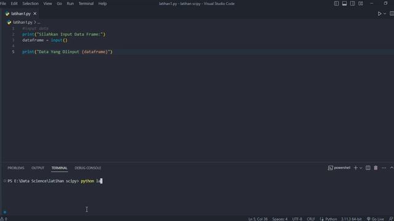Kill terminal with trash icon

coord(376,168)
